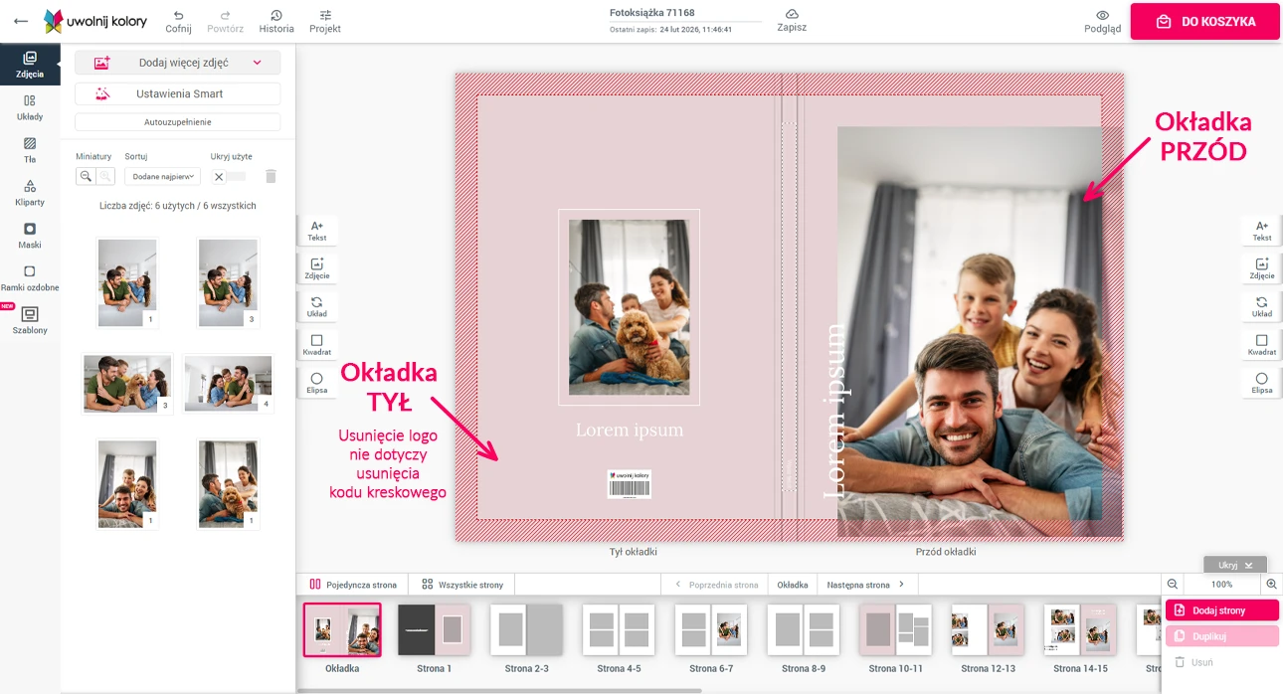Click the DO KOSZYKA button
The width and height of the screenshot is (1283, 694).
click(1204, 21)
